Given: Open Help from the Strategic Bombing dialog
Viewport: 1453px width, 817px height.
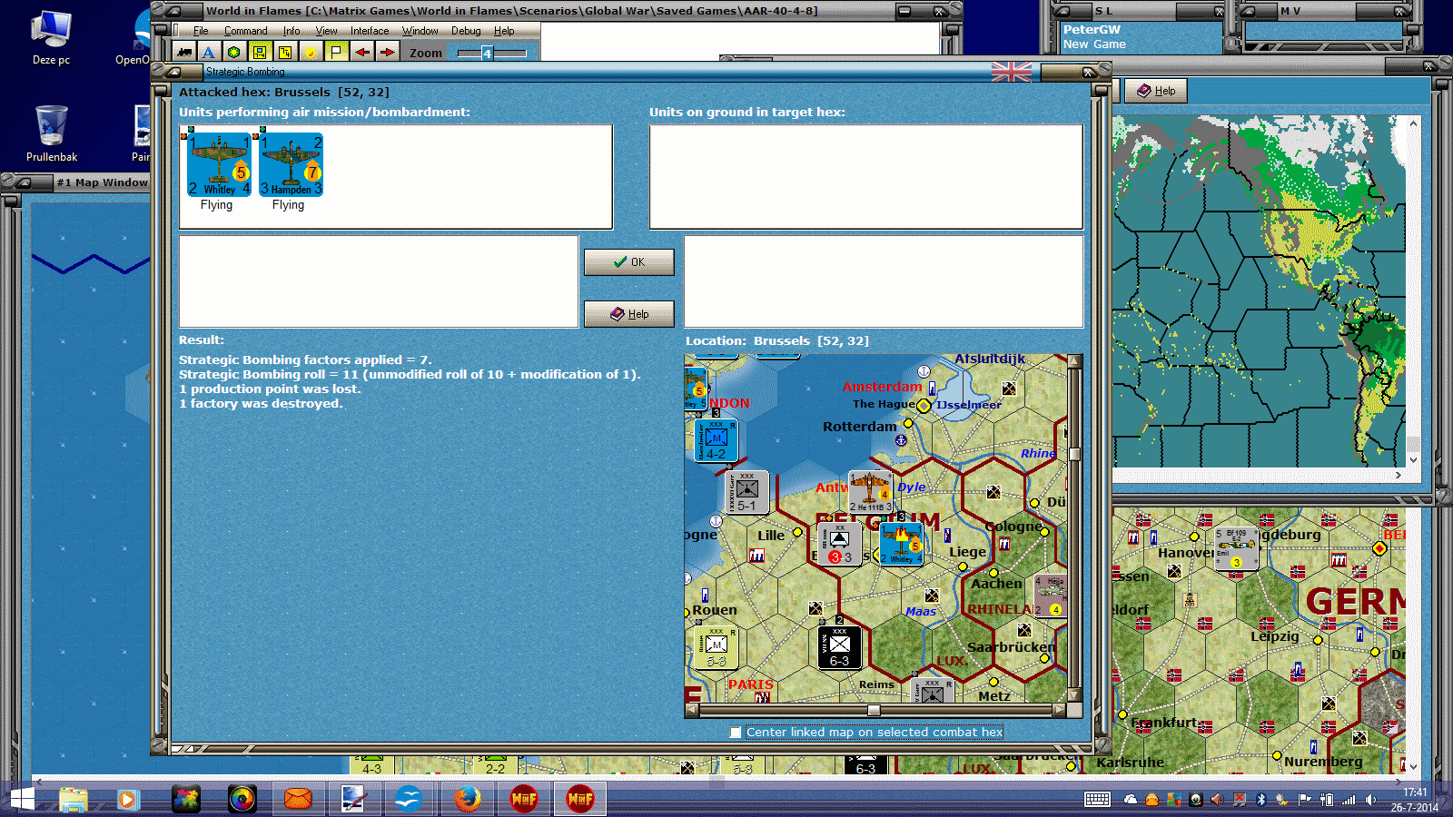Looking at the screenshot, I should pyautogui.click(x=628, y=313).
